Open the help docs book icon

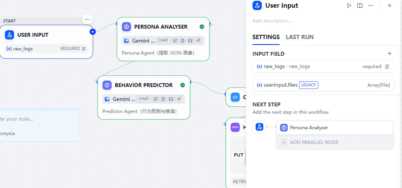click(360, 5)
